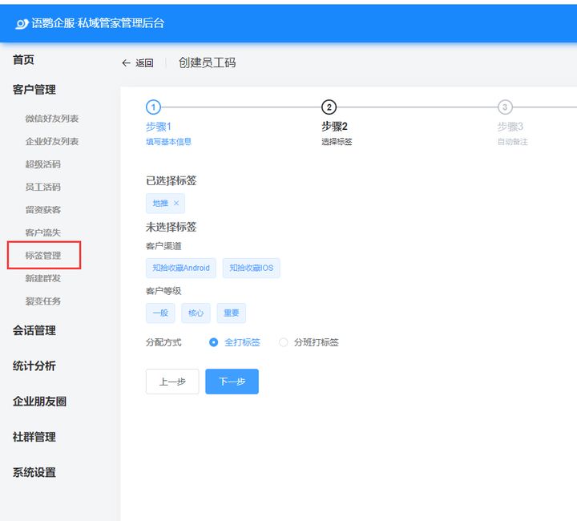Select the 分班打标签 radio button
577x521 pixels.
[x=284, y=342]
